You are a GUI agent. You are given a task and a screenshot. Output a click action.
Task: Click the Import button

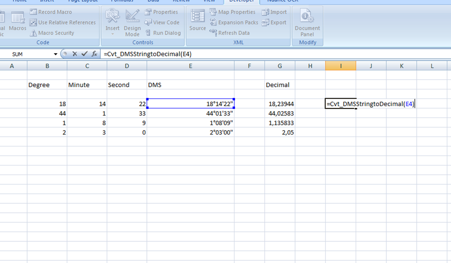click(x=274, y=12)
